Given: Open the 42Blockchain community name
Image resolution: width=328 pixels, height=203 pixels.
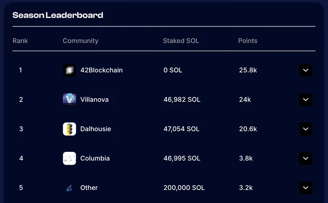Looking at the screenshot, I should (x=101, y=70).
